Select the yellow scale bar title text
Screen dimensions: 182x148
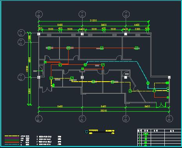click(x=94, y=130)
